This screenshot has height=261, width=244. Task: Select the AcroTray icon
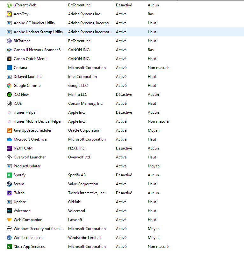tap(9, 14)
